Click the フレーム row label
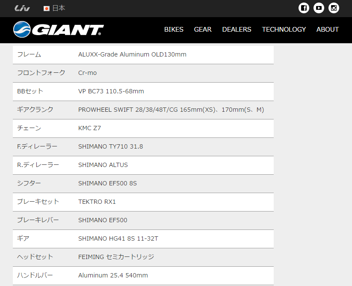Screen dimensions: 352x286 coord(29,55)
